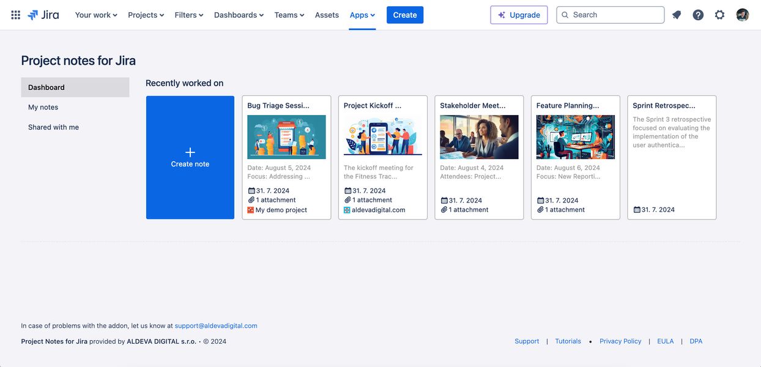This screenshot has height=367, width=761.
Task: Click the sparkle icon in Upgrade button
Action: [502, 15]
